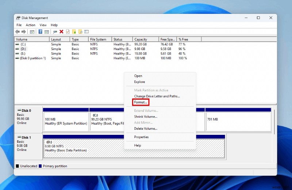Image resolution: width=292 pixels, height=190 pixels.
Task: Click the folder with green up-arrow toolbar icon
Action: [74, 32]
